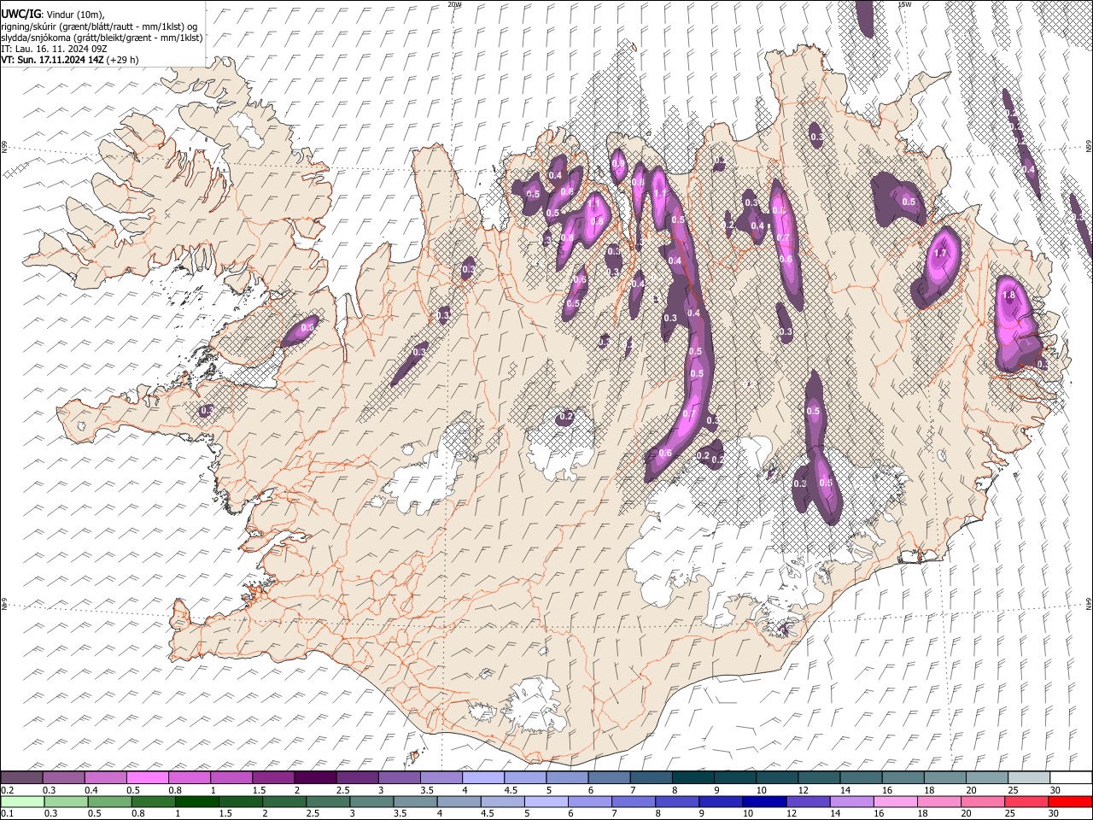Click the "UWC/IG: Vindur (10m)" title text
The image size is (1093, 820).
click(53, 13)
